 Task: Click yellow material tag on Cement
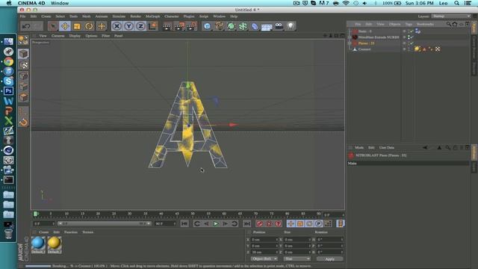tap(417, 49)
